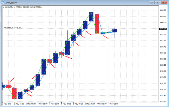Image resolution: width=169 pixels, height=107 pixels.
Task: Close the XAUUSD,H4 chart window
Action: [x=164, y=3]
